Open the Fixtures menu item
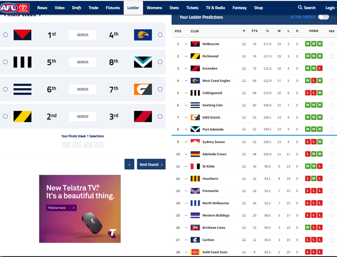The width and height of the screenshot is (337, 257). 113,8
